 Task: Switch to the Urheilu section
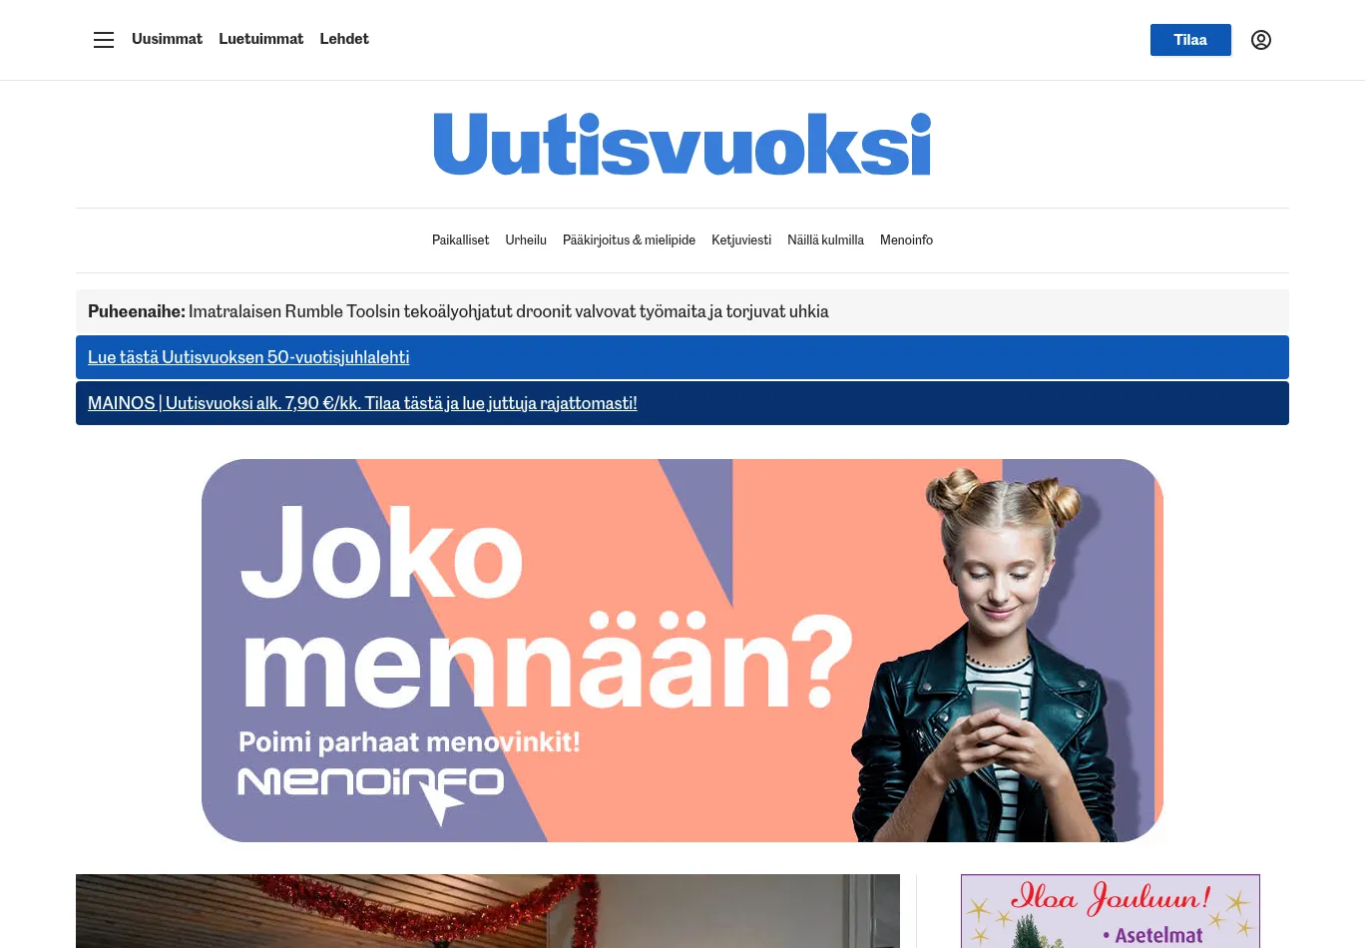[526, 240]
